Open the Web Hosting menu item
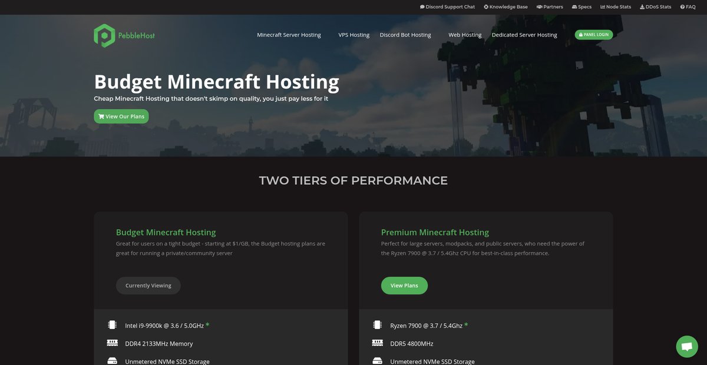Image resolution: width=707 pixels, height=365 pixels. [465, 35]
